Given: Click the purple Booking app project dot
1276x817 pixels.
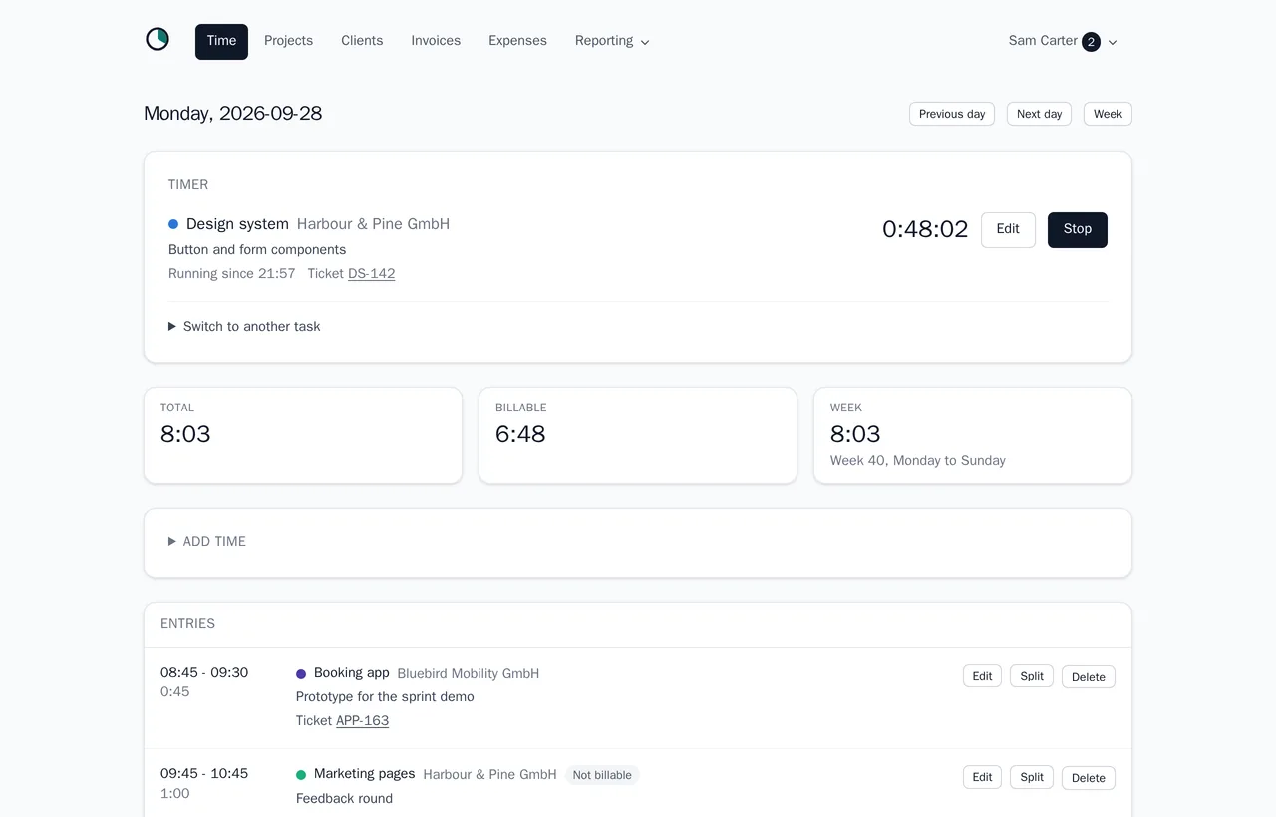Looking at the screenshot, I should pyautogui.click(x=301, y=674).
